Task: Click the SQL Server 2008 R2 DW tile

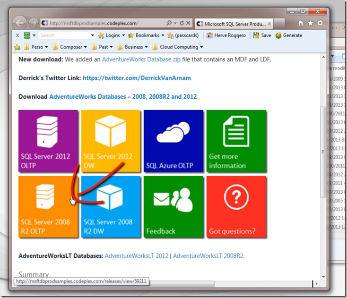Action: coord(111,207)
